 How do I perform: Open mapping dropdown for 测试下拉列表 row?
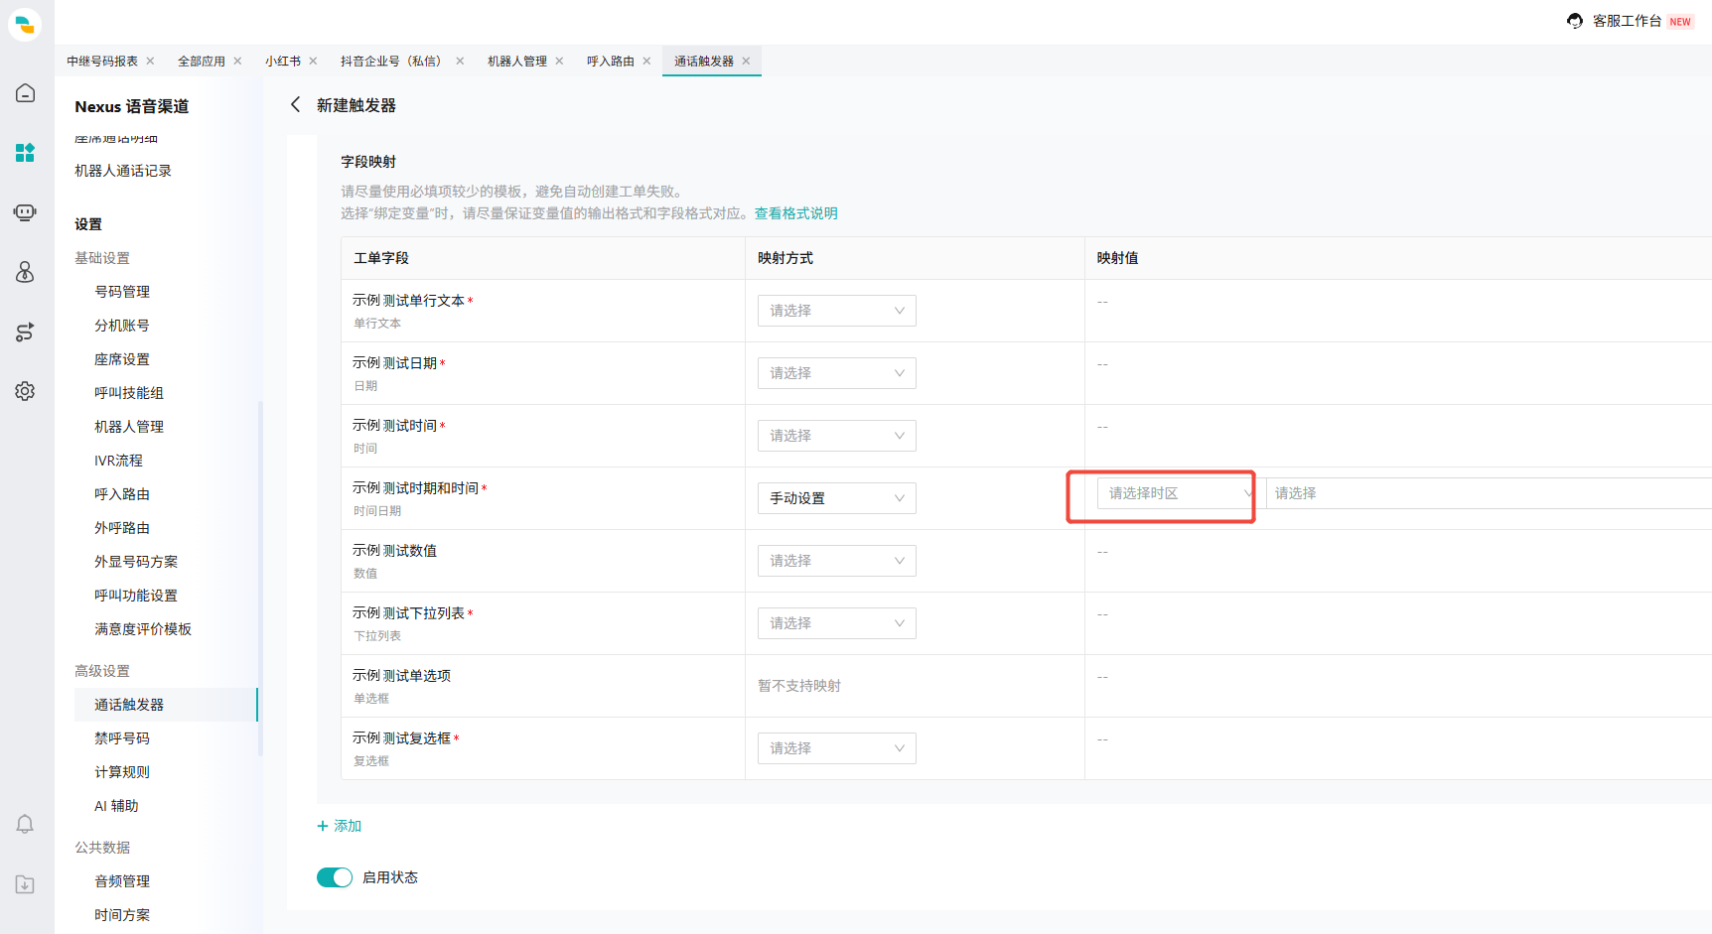click(836, 623)
